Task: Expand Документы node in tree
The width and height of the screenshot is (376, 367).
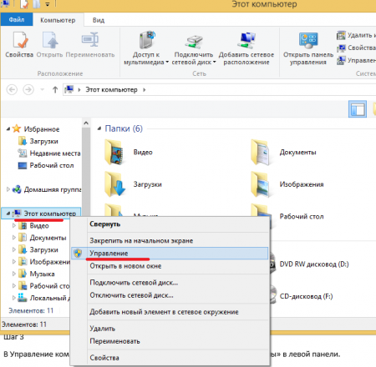Action: [x=14, y=238]
